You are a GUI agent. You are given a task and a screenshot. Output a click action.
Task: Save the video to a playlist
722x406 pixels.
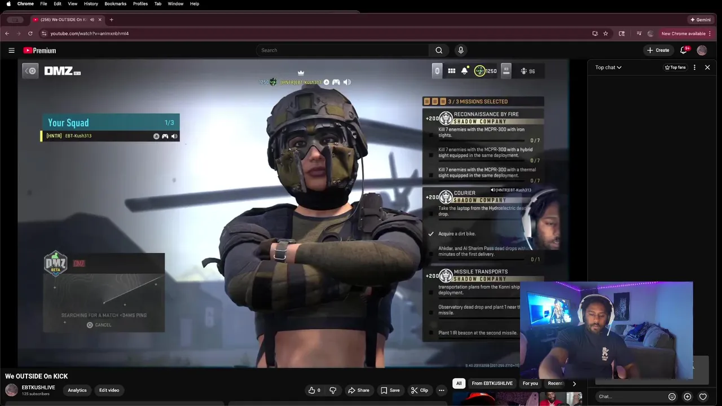point(390,390)
